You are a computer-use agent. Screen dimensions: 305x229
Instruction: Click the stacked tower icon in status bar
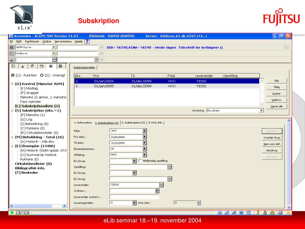[x=265, y=213]
